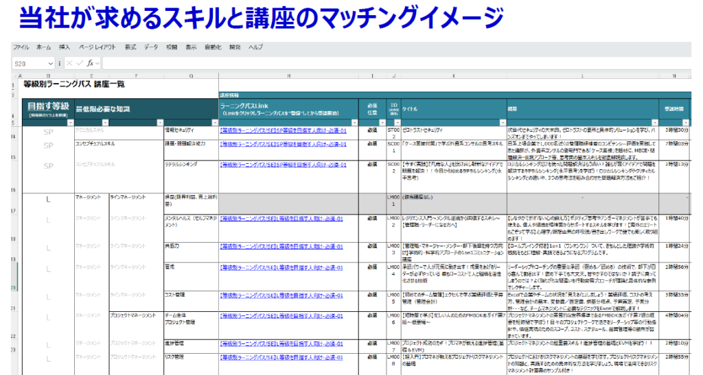Open the filter dropdown for ラーニングパスLink column
This screenshot has width=703, height=375.
click(x=354, y=123)
